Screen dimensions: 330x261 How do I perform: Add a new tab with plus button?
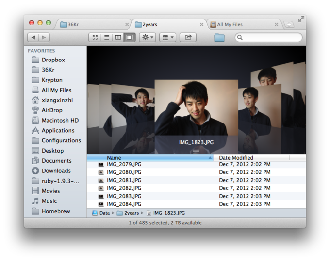click(x=289, y=24)
